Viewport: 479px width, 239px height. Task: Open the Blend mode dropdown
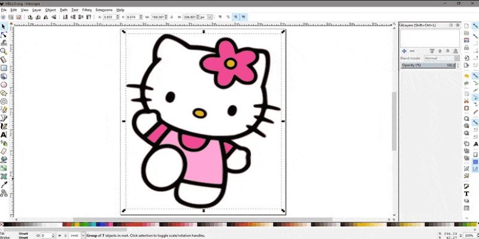(439, 58)
